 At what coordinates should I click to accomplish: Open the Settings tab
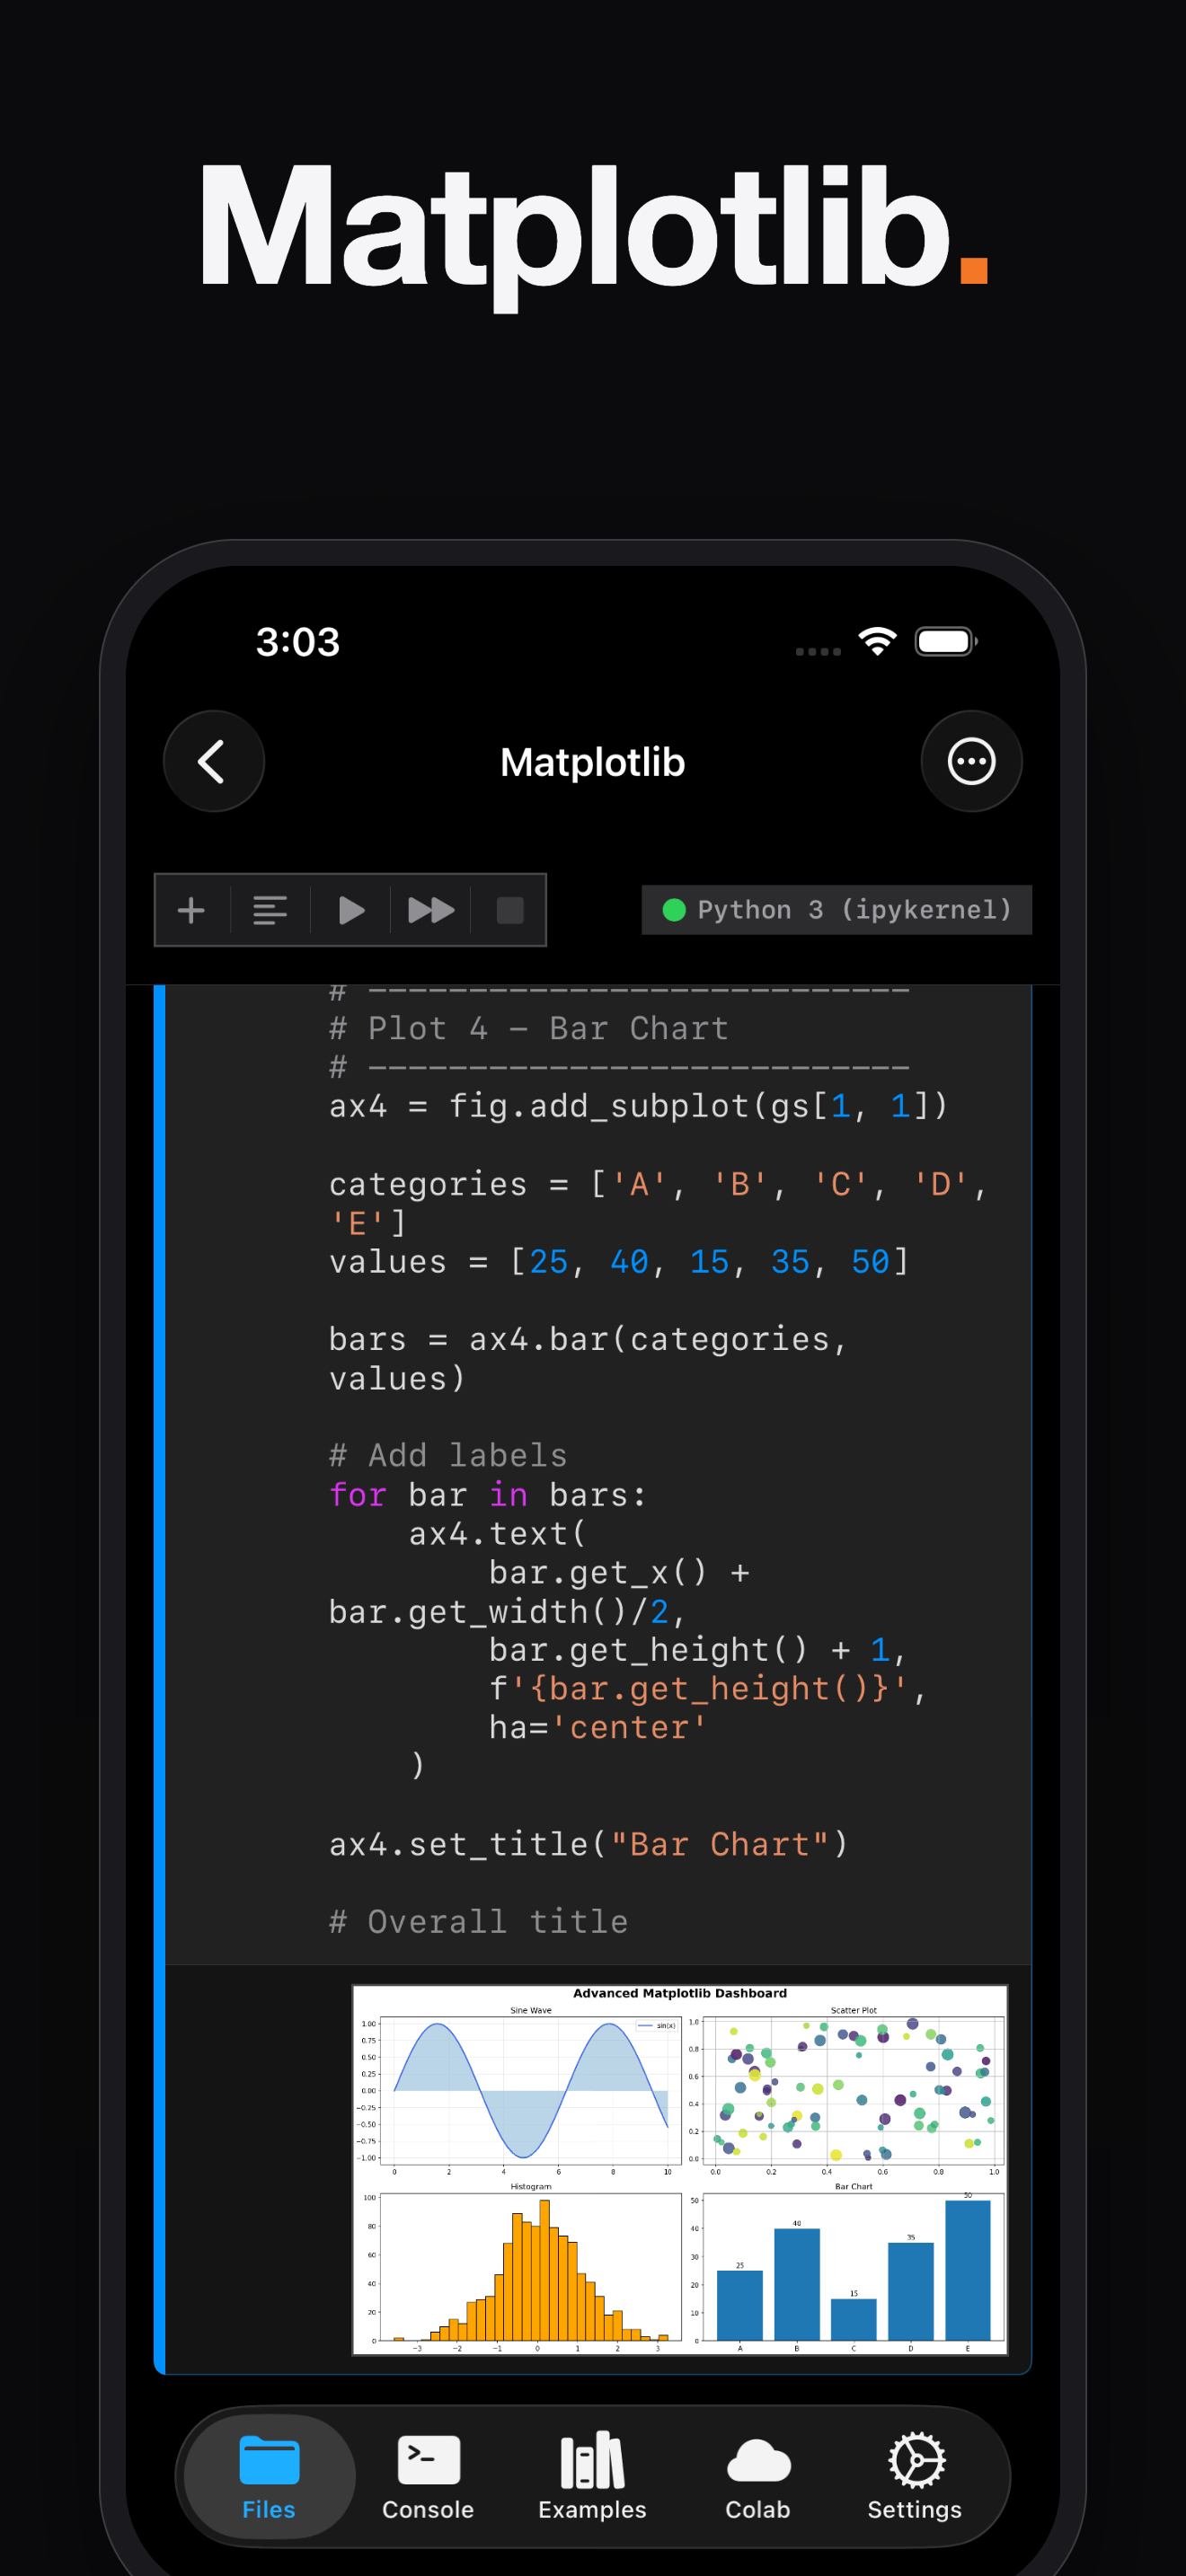pos(914,2477)
